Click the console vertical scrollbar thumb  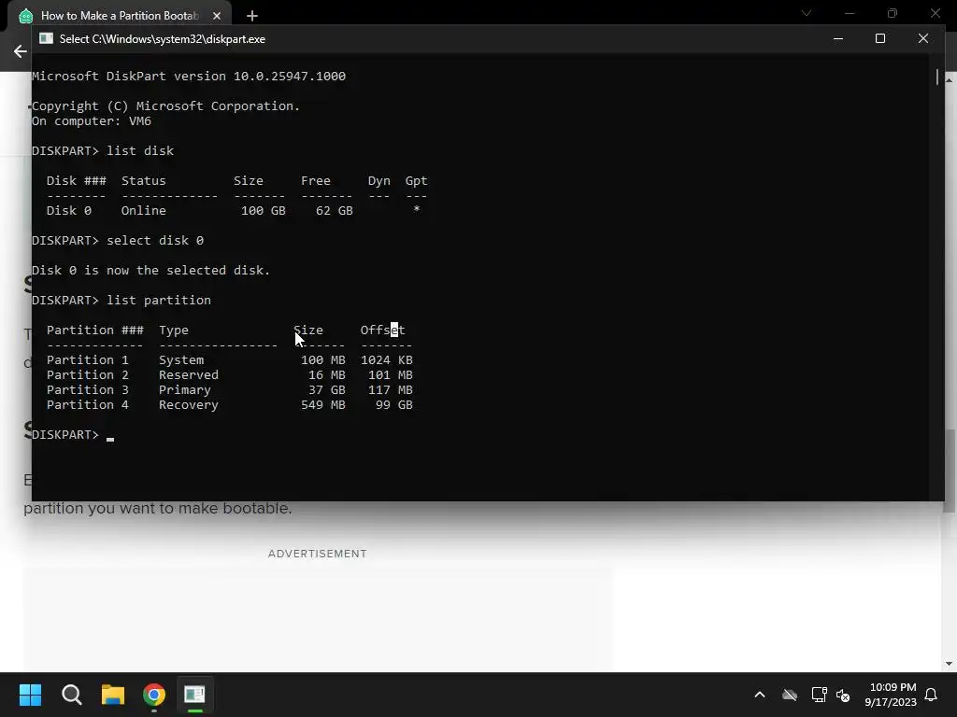tap(936, 77)
